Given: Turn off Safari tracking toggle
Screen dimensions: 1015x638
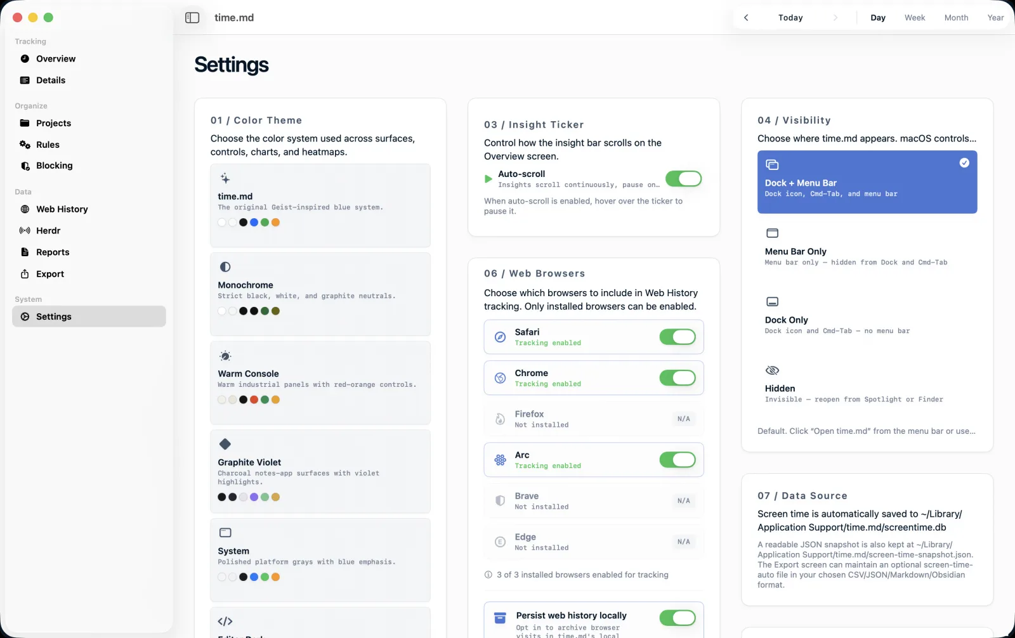Looking at the screenshot, I should tap(678, 337).
